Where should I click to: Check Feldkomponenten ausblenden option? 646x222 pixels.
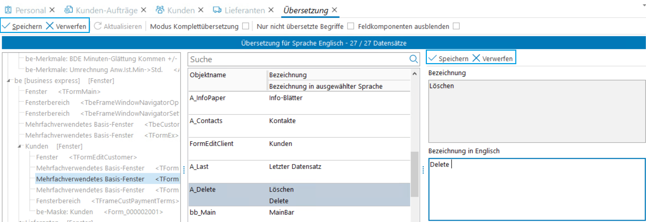(x=456, y=26)
